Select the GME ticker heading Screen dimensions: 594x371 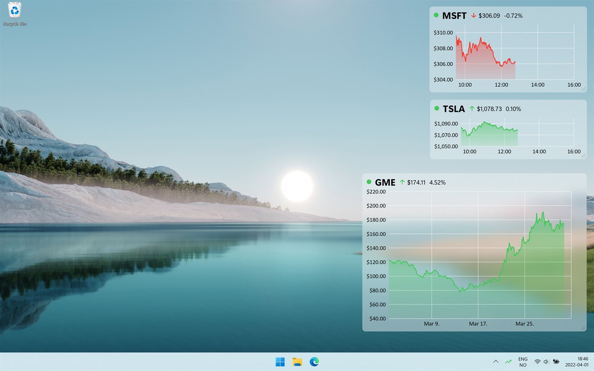385,182
